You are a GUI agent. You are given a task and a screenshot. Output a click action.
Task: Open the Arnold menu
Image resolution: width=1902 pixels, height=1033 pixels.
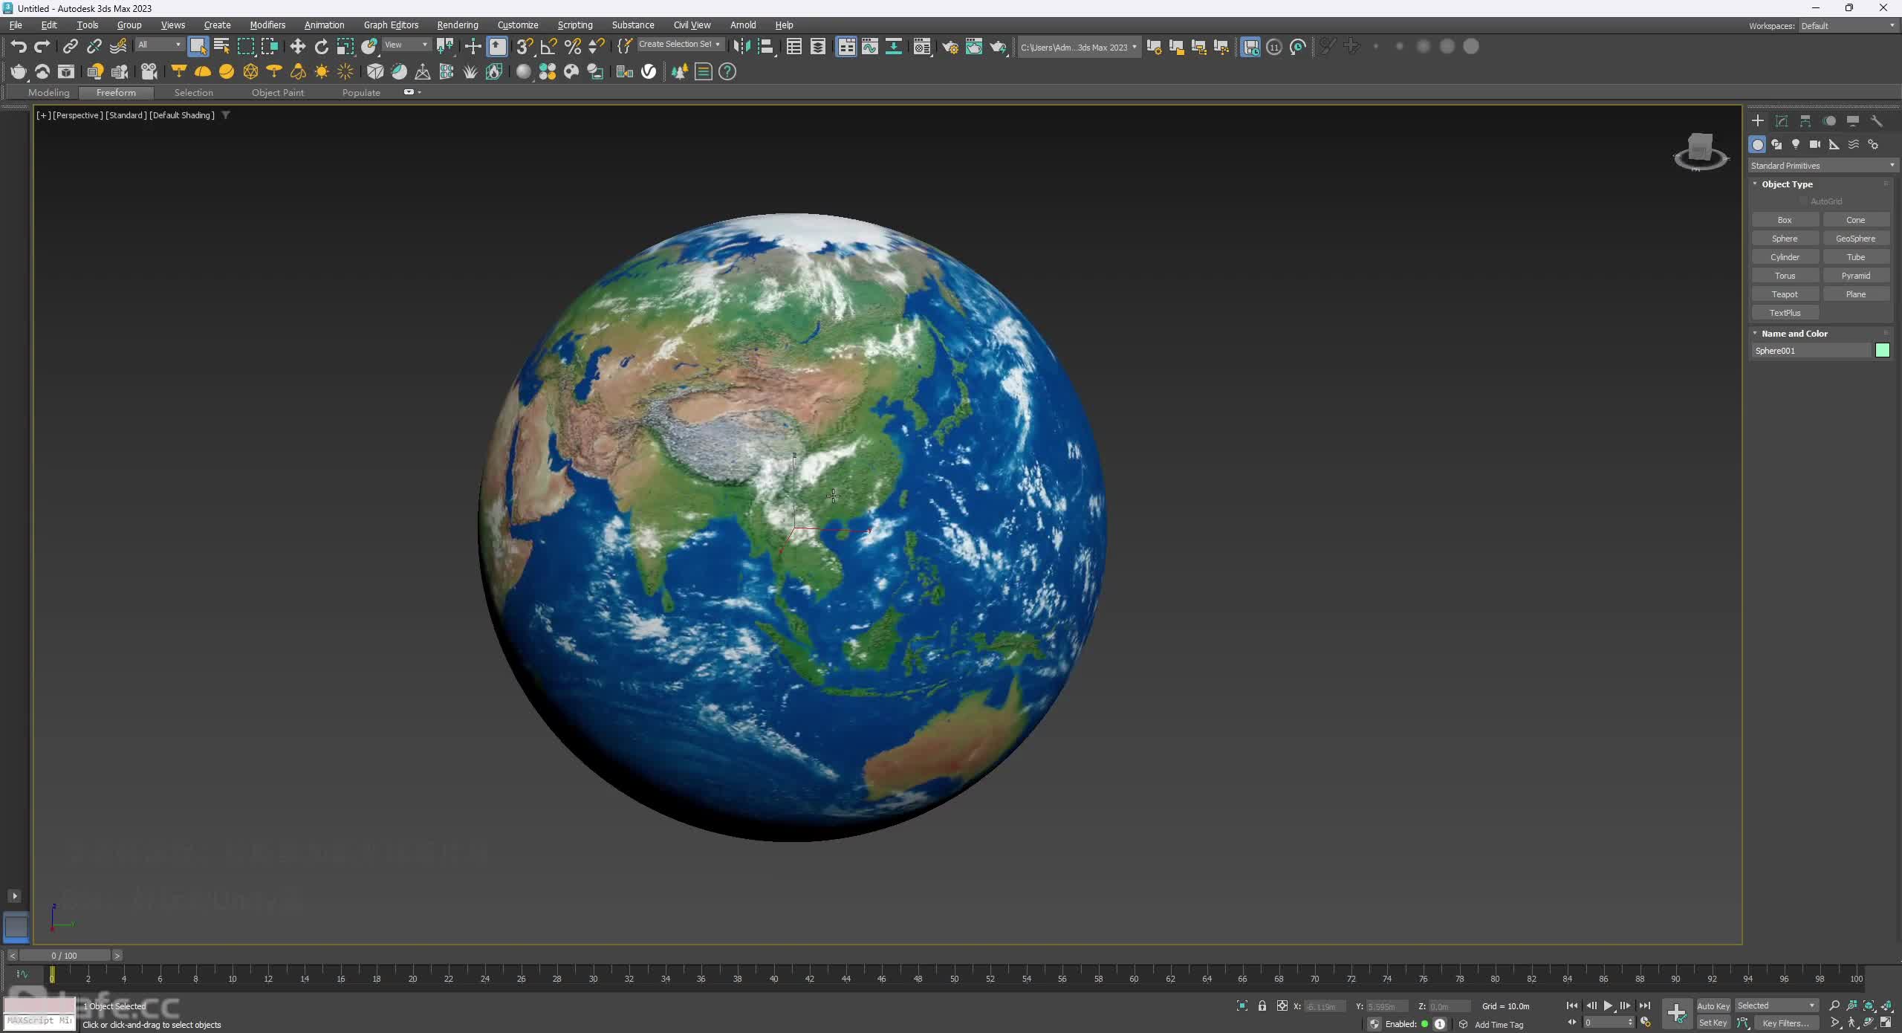743,25
